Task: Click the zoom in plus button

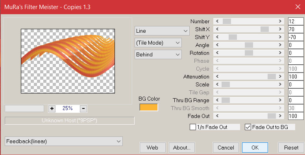Action: (52, 108)
